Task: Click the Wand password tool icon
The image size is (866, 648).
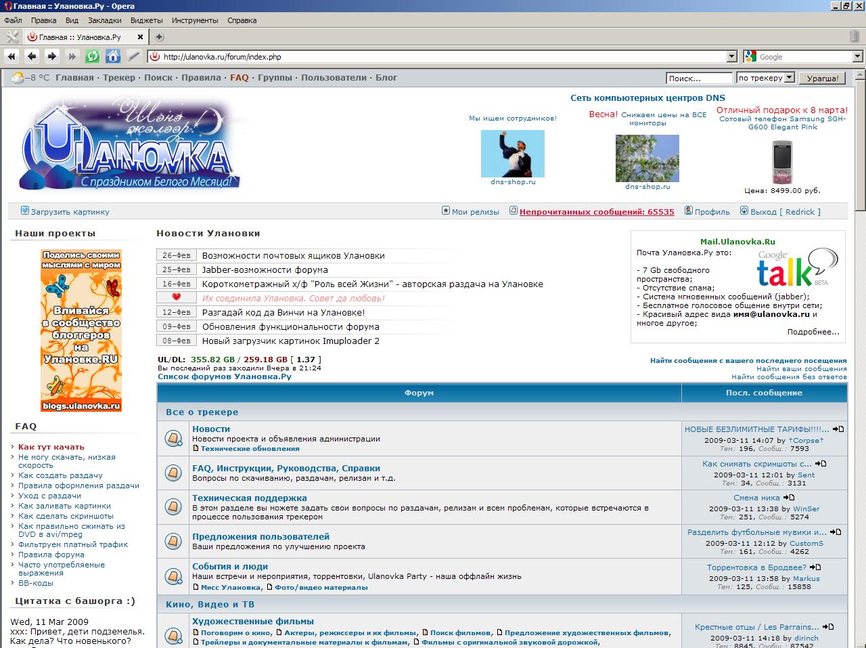Action: [x=133, y=56]
